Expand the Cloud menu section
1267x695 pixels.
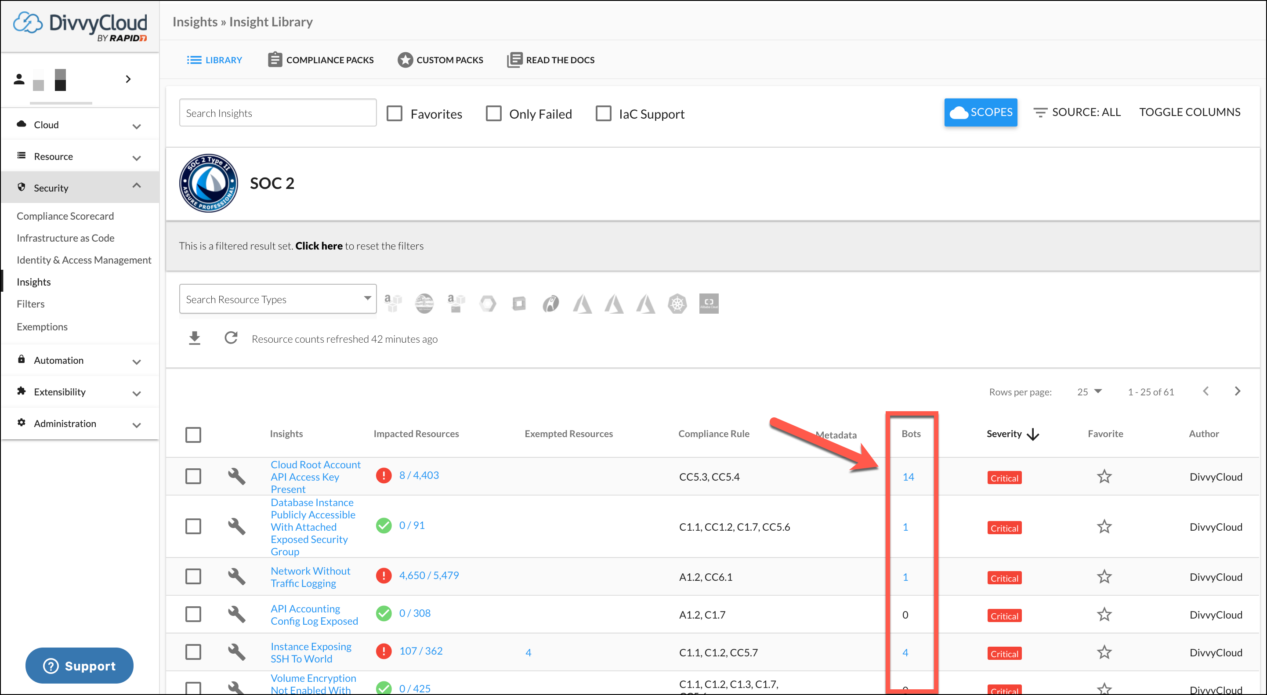pyautogui.click(x=80, y=125)
